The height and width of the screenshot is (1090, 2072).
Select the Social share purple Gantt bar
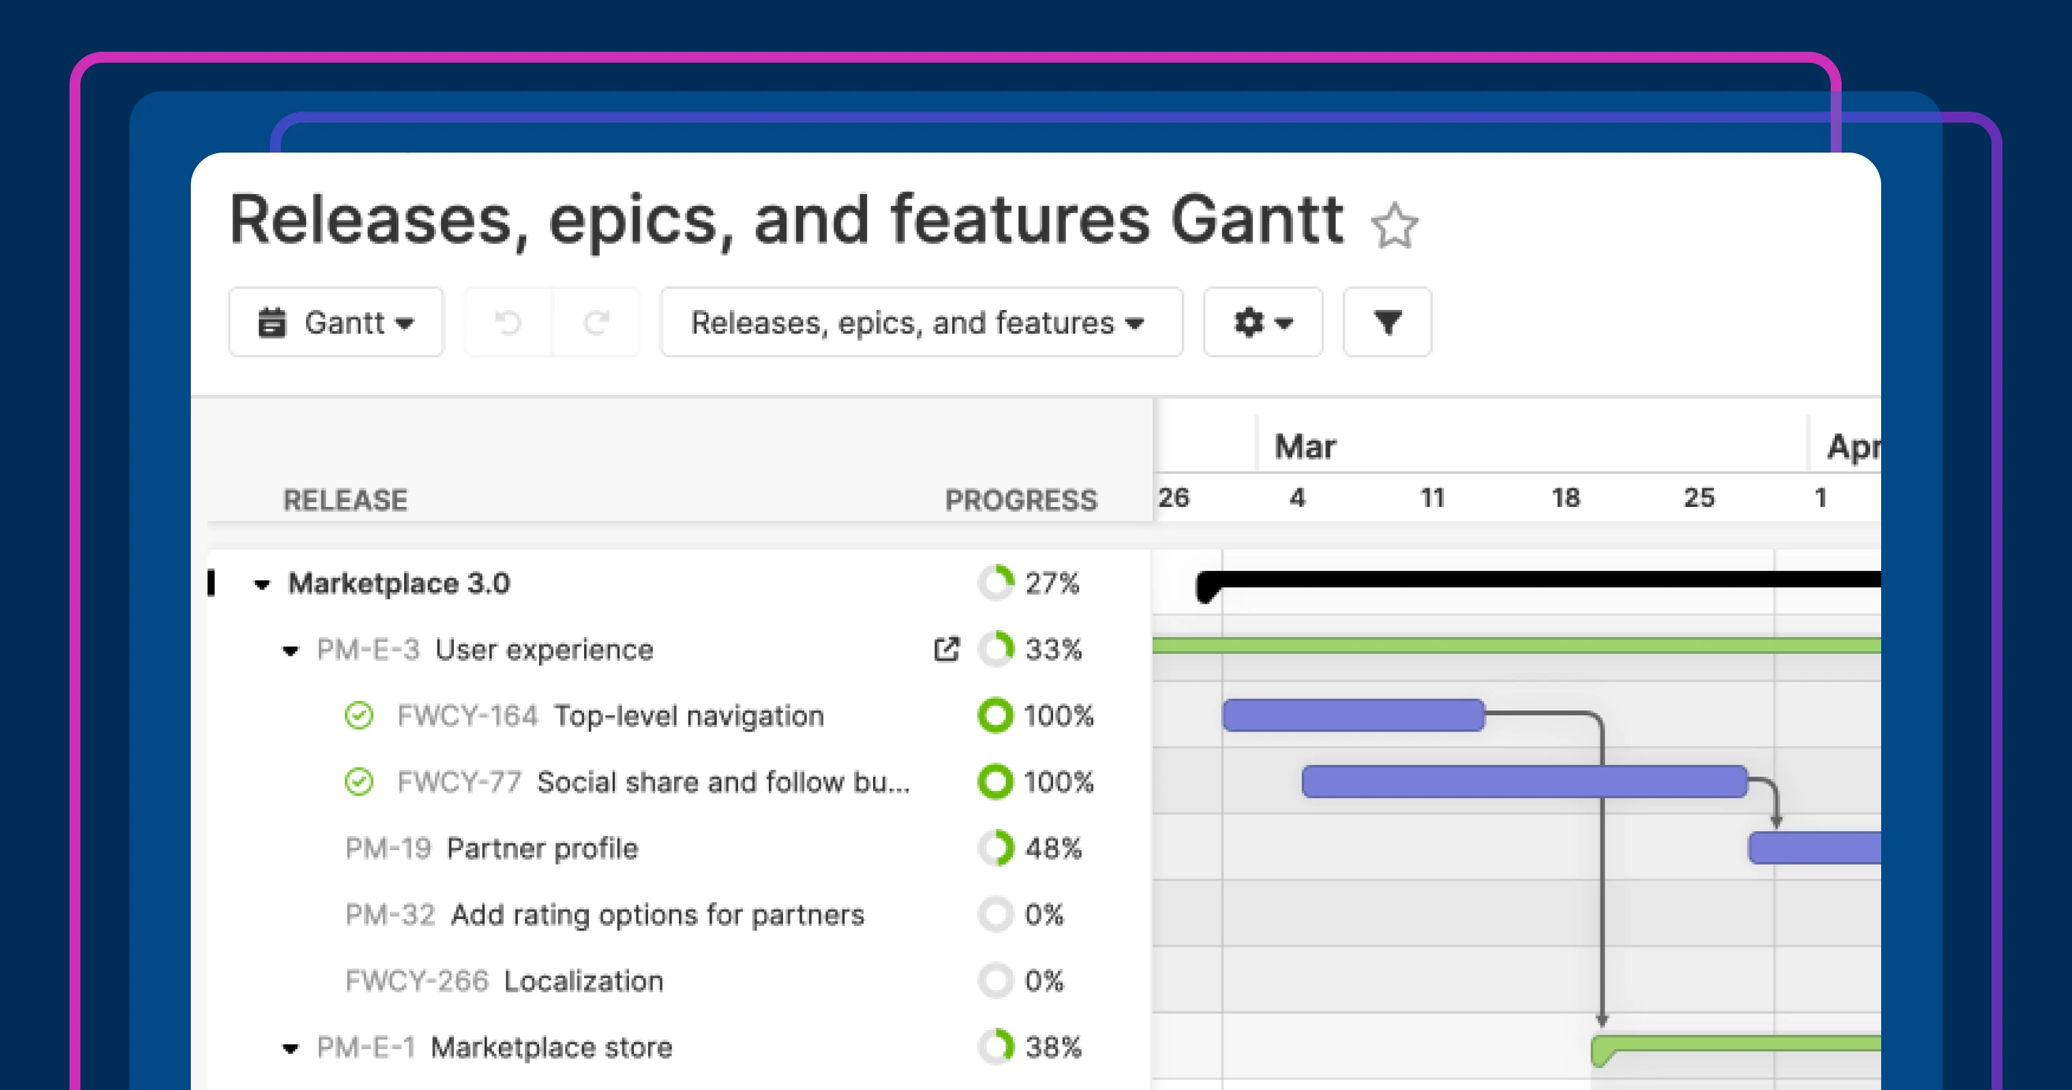(x=1523, y=781)
